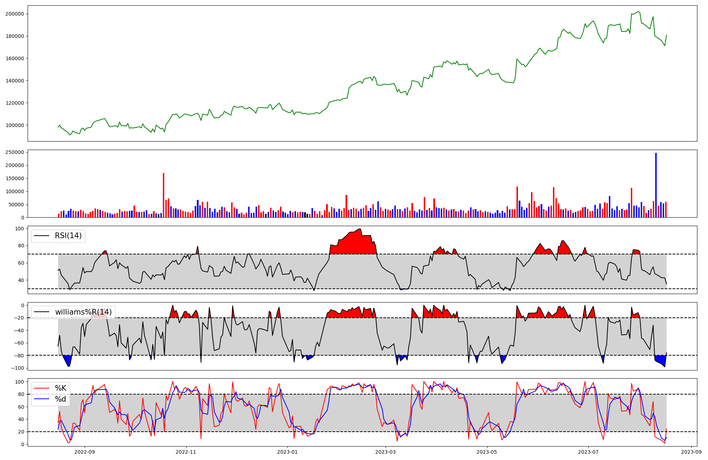The width and height of the screenshot is (708, 460).
Task: Select the %K legend text
Action: [x=61, y=388]
